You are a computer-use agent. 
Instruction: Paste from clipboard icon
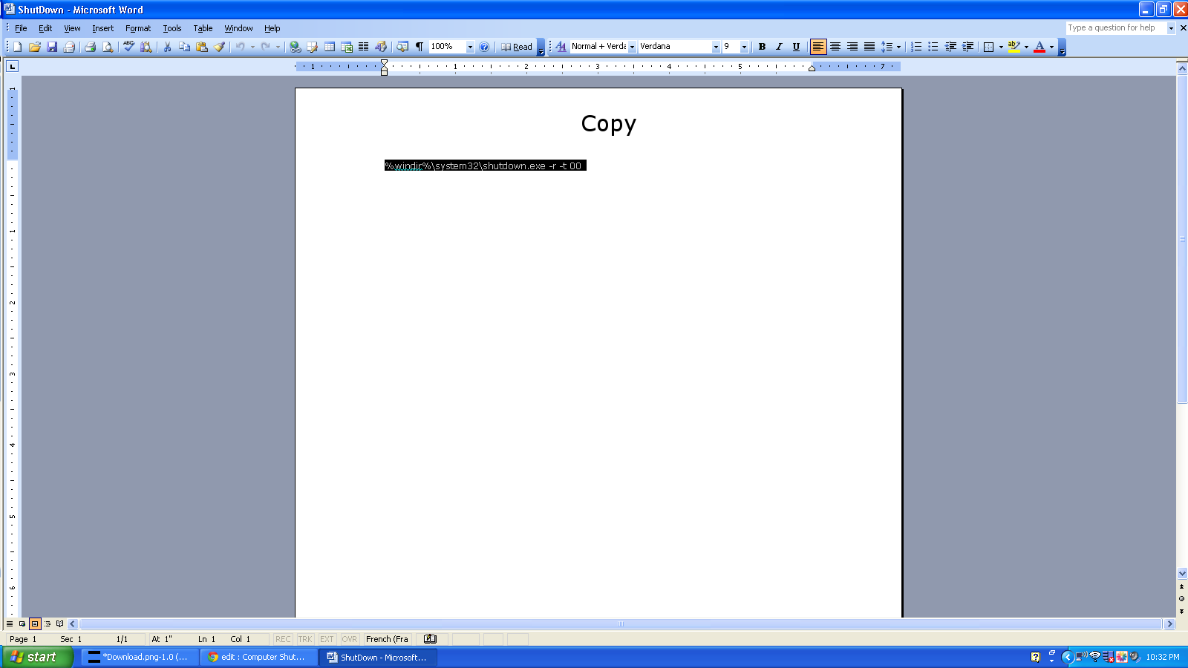tap(202, 47)
